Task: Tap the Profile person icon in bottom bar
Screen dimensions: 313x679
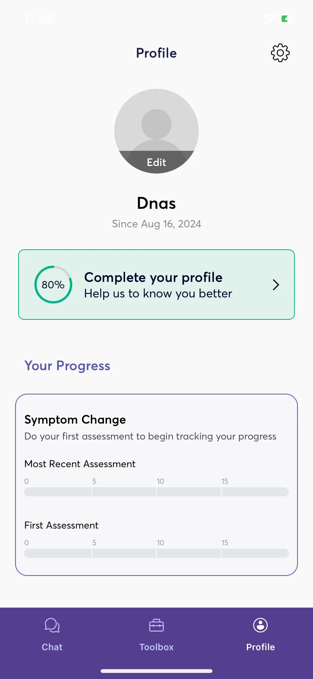Action: point(260,625)
